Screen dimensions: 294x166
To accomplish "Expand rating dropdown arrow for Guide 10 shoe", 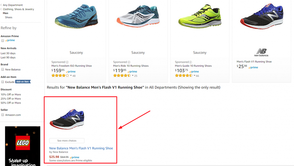I will pyautogui.click(x=194, y=76).
